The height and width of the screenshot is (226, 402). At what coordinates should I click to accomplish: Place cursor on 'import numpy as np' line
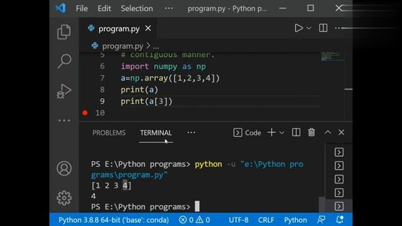tap(163, 67)
